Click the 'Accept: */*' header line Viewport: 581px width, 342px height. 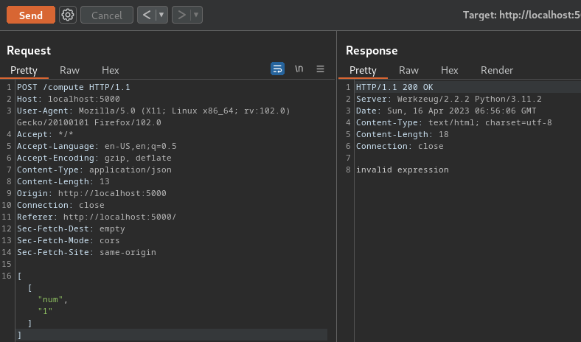click(45, 134)
